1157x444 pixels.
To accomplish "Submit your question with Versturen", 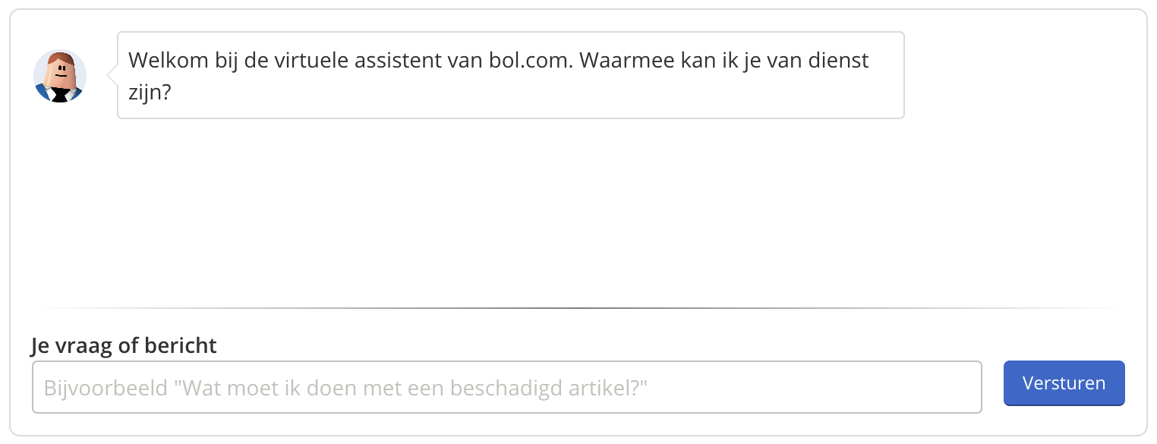I will 1064,383.
